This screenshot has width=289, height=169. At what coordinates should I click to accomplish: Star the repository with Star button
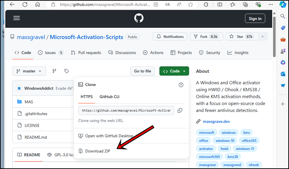tap(242, 36)
